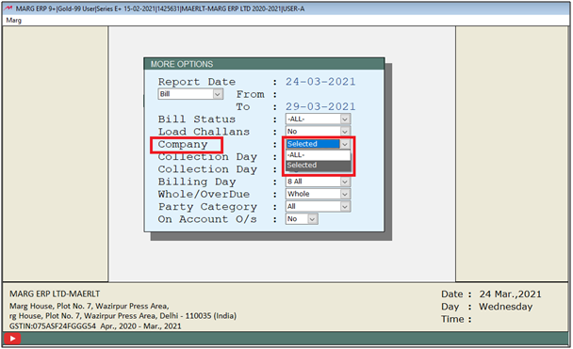The image size is (573, 349).
Task: Open the Marg menu
Action: point(13,21)
